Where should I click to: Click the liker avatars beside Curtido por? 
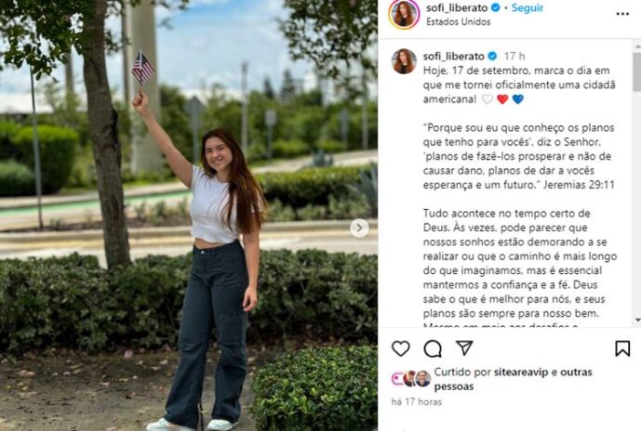pos(411,379)
